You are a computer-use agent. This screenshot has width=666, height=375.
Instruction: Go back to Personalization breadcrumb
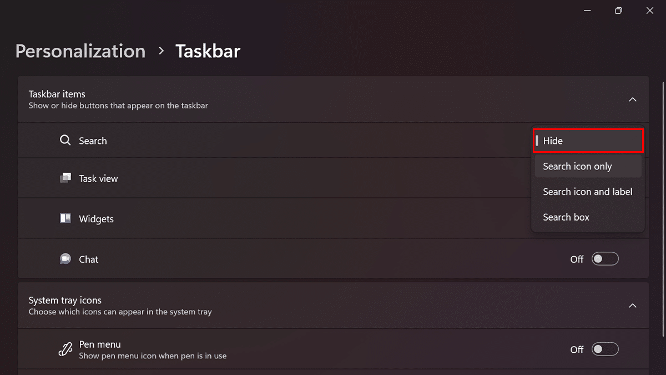click(80, 51)
